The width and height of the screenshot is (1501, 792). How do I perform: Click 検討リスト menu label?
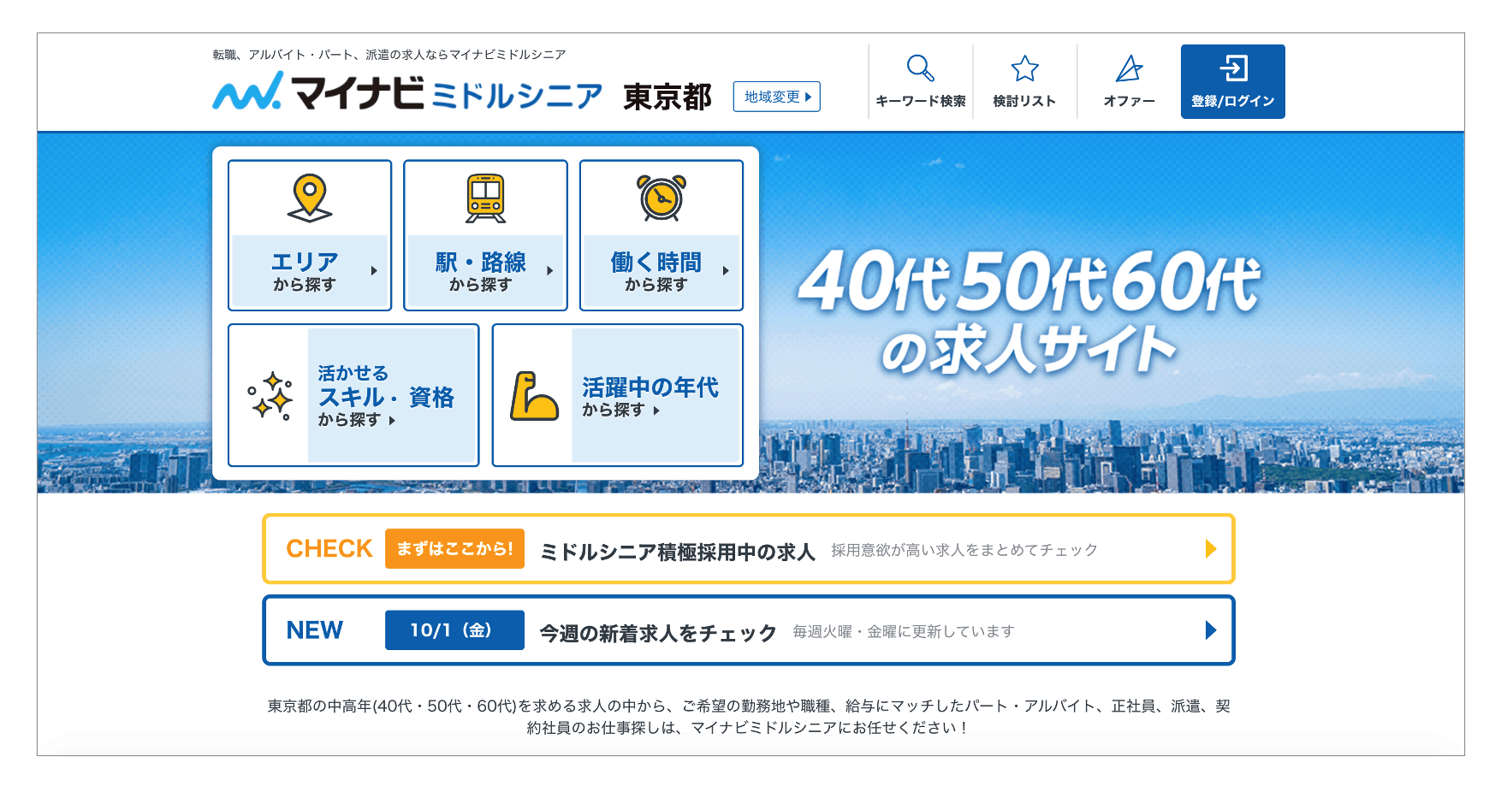pos(1024,101)
